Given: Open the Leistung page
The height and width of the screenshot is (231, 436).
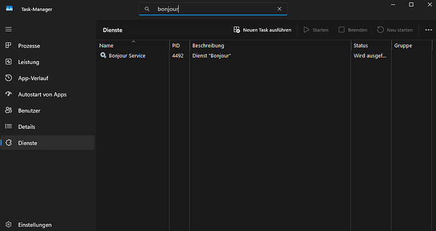Looking at the screenshot, I should (47, 62).
